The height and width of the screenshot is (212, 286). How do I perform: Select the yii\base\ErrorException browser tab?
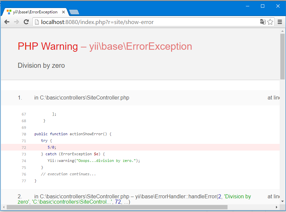(x=35, y=12)
